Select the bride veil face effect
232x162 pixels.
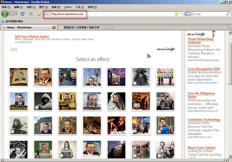pyautogui.click(x=116, y=101)
